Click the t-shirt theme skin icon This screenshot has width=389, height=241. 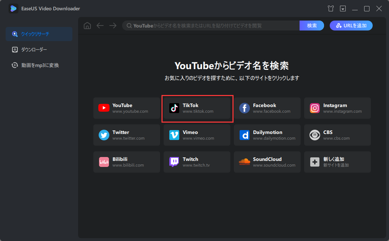pyautogui.click(x=330, y=8)
